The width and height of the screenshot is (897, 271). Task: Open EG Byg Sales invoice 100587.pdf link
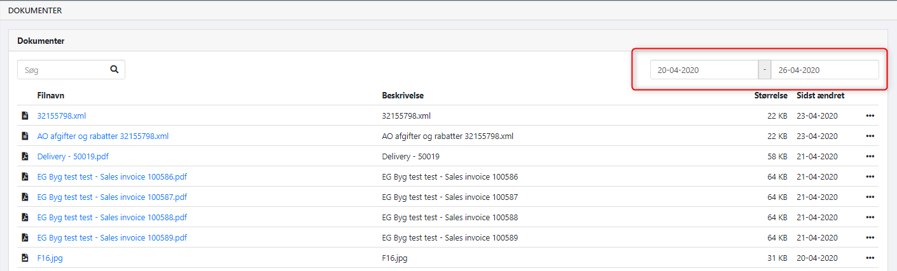pyautogui.click(x=112, y=197)
